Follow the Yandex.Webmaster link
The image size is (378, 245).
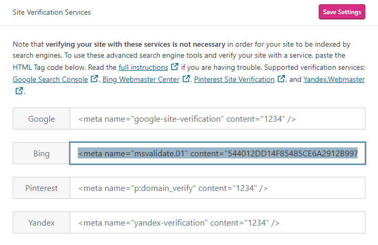[334, 79]
